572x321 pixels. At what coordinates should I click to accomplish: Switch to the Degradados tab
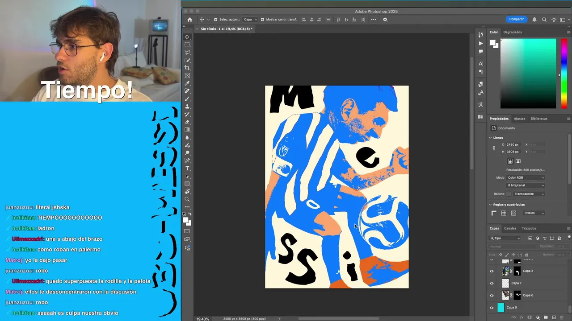point(513,32)
